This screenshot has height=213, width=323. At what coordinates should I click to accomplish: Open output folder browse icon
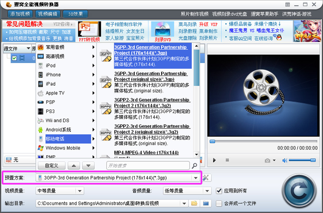pos(194,203)
